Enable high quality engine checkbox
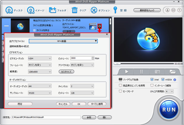This screenshot has width=184, height=125. click(120, 85)
